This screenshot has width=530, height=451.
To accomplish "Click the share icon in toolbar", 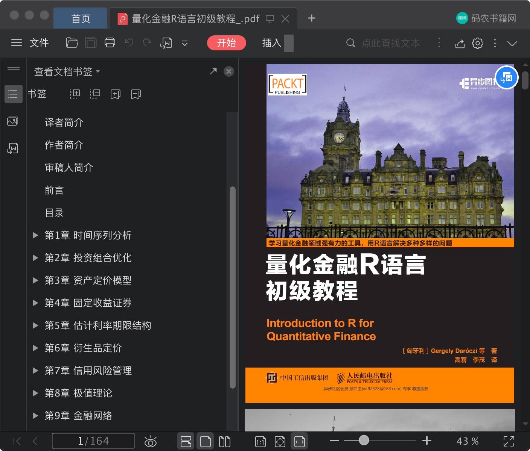I will pyautogui.click(x=460, y=43).
